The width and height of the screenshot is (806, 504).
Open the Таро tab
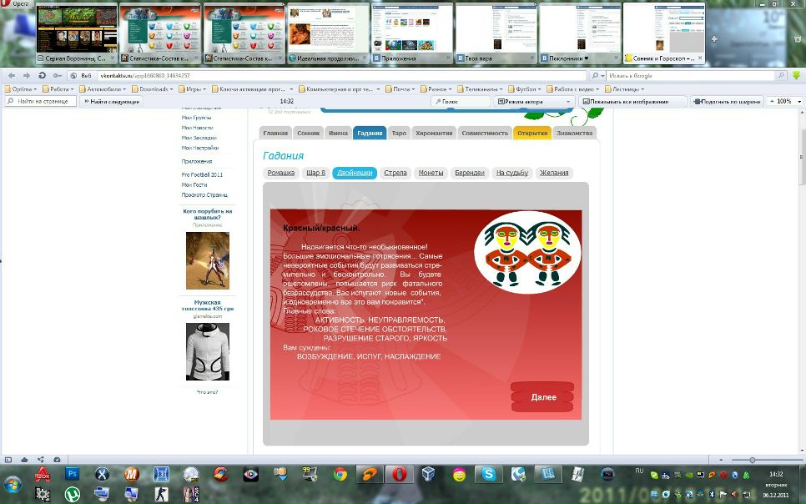click(399, 133)
